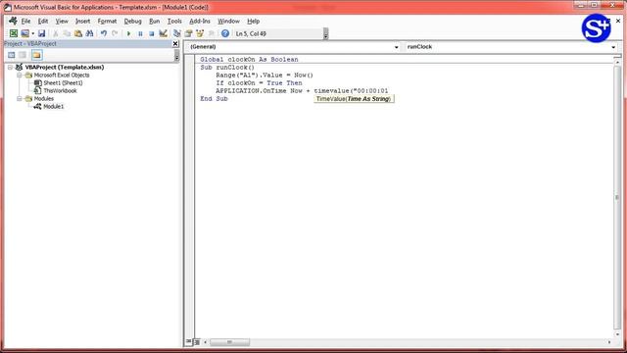The height and width of the screenshot is (353, 627).
Task: Open the Insert menu
Action: pos(82,21)
